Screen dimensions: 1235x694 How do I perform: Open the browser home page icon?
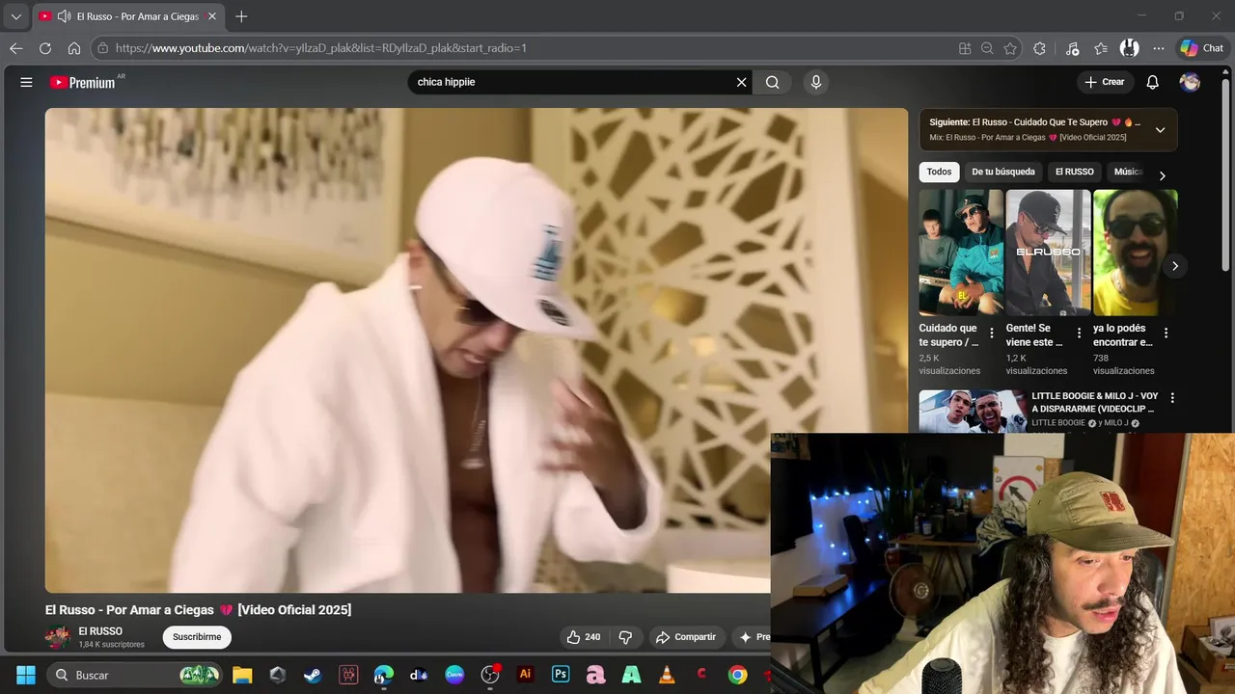pos(74,48)
